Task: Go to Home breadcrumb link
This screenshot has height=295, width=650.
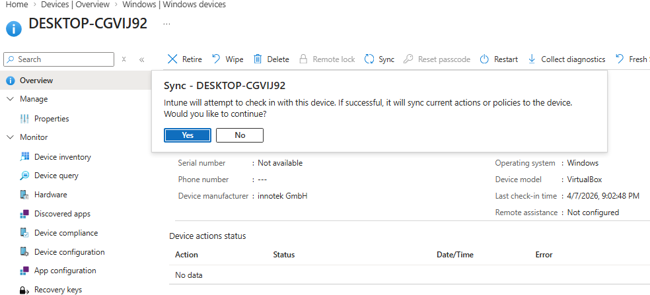Action: click(x=16, y=5)
